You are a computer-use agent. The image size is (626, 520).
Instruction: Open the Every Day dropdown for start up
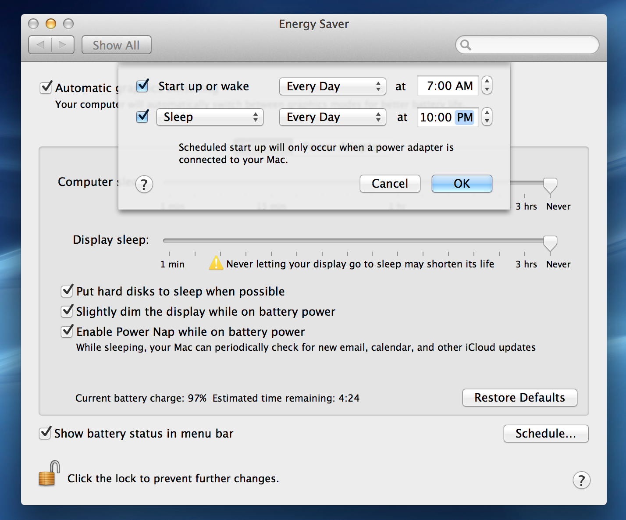pos(332,86)
